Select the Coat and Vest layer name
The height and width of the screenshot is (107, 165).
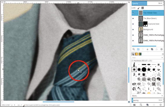(x=153, y=24)
